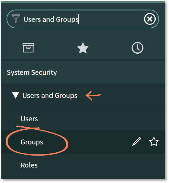
Task: Select the Users and Groups section label
Action: tap(50, 96)
